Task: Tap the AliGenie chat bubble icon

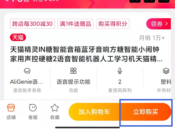Action: [27, 71]
